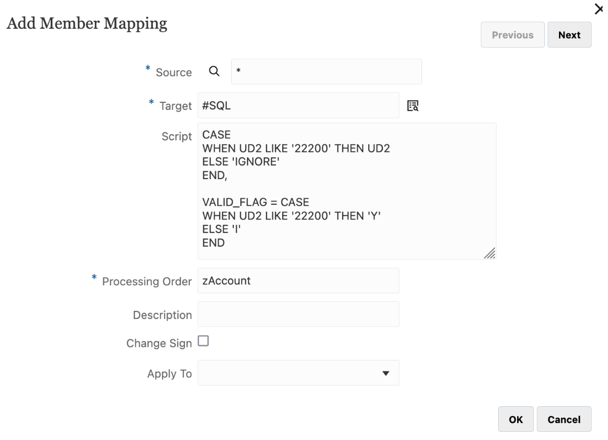Enable the Change Sign checkbox
This screenshot has width=608, height=440.
point(203,341)
